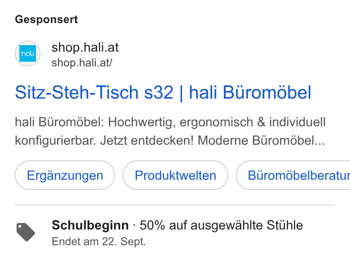Click the word 'individuell' in the description

(297, 122)
